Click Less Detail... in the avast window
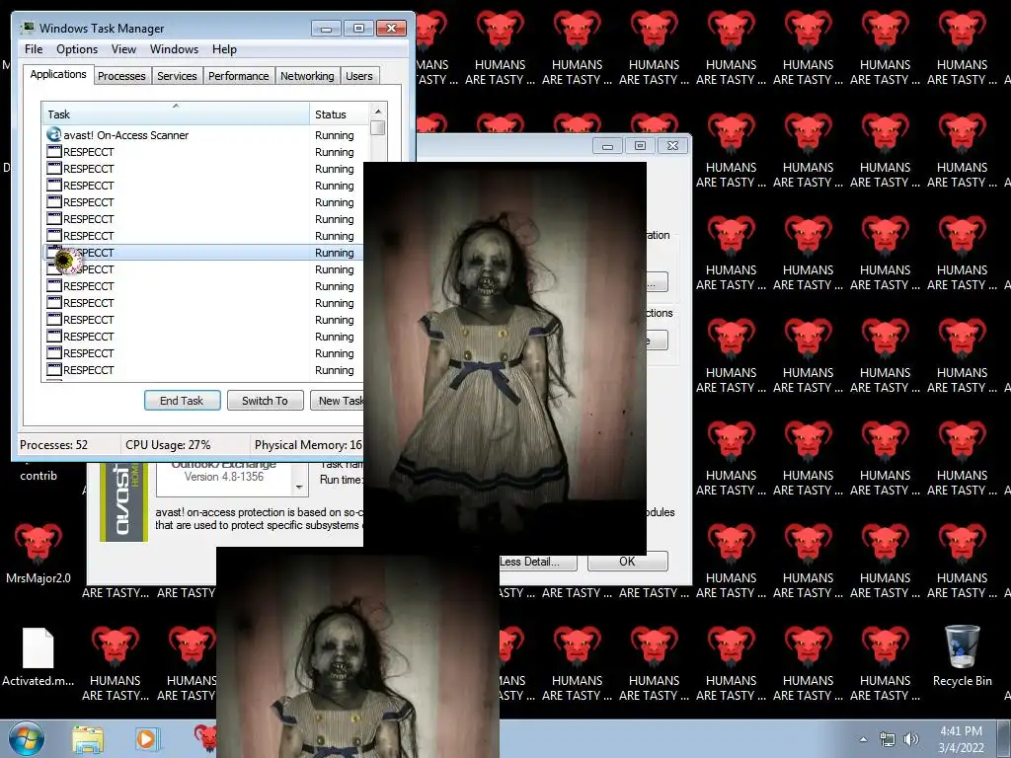 [538, 562]
